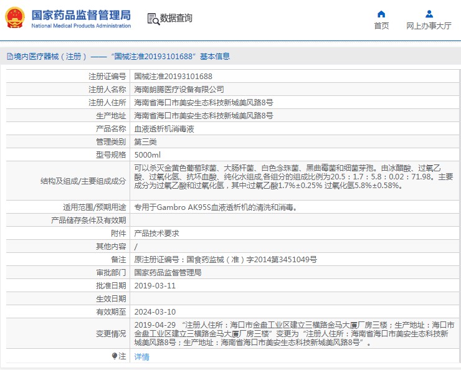This screenshot has height=370, width=461.
Task: Click the original registration number in 备注 row
Action: click(x=226, y=259)
